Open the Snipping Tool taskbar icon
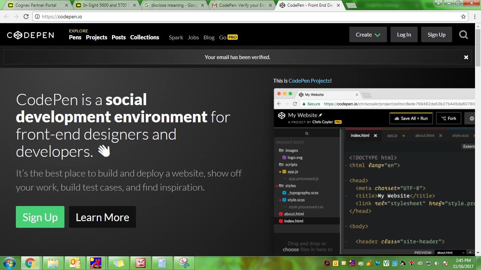Image resolution: width=481 pixels, height=270 pixels. point(184,263)
